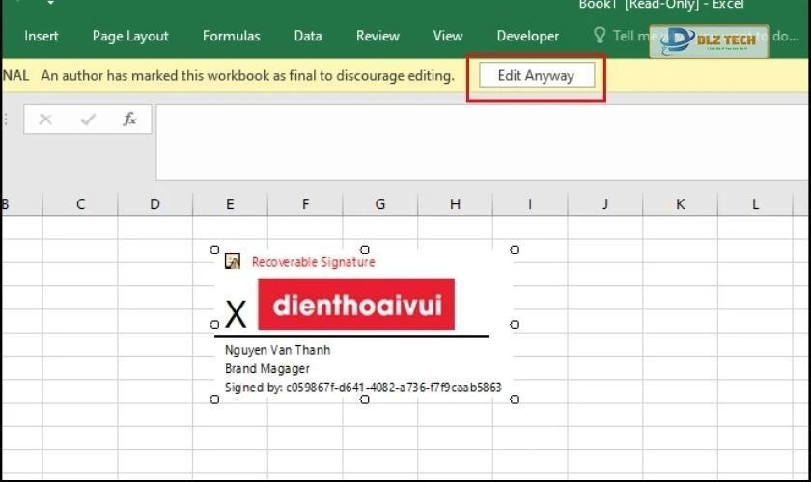
Task: Open the Developer ribbon tab
Action: click(527, 36)
